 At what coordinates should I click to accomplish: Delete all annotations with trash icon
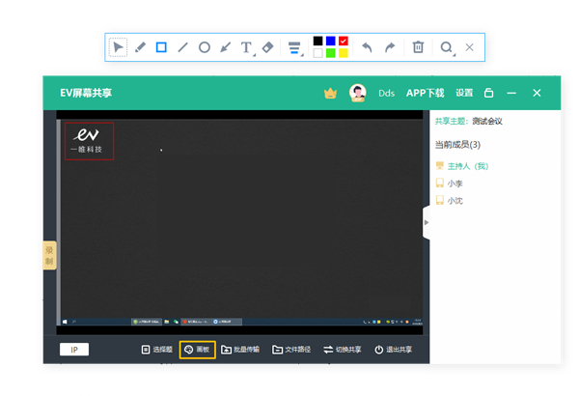tap(418, 47)
